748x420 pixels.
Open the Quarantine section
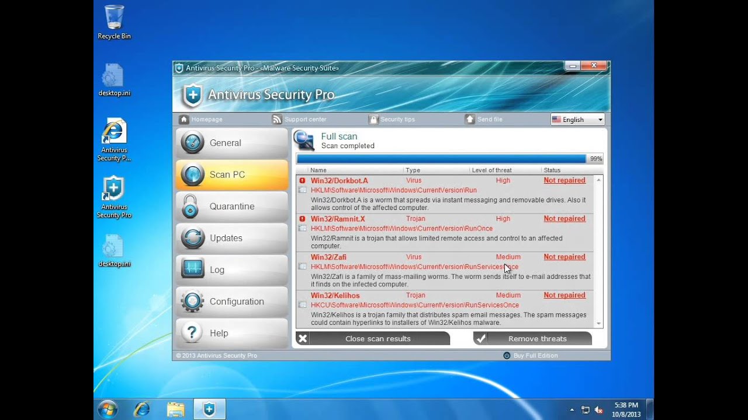(x=231, y=206)
